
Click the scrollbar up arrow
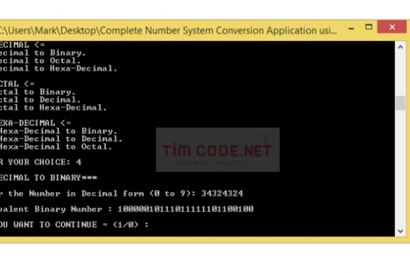click(400, 47)
